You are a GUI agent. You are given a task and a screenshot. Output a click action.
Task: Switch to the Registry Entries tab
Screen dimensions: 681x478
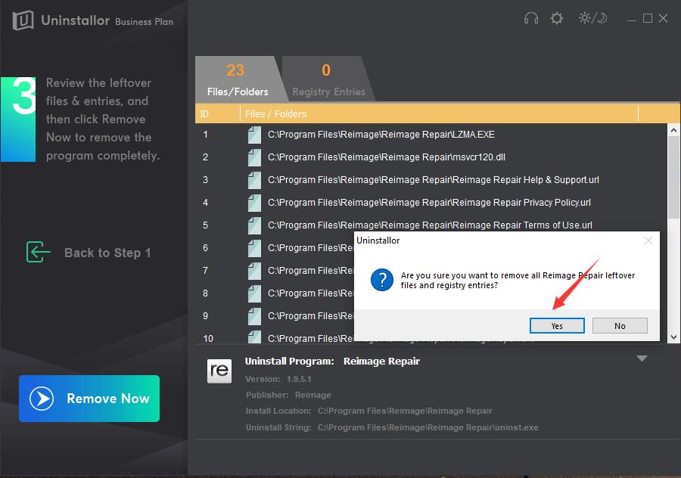tap(328, 79)
